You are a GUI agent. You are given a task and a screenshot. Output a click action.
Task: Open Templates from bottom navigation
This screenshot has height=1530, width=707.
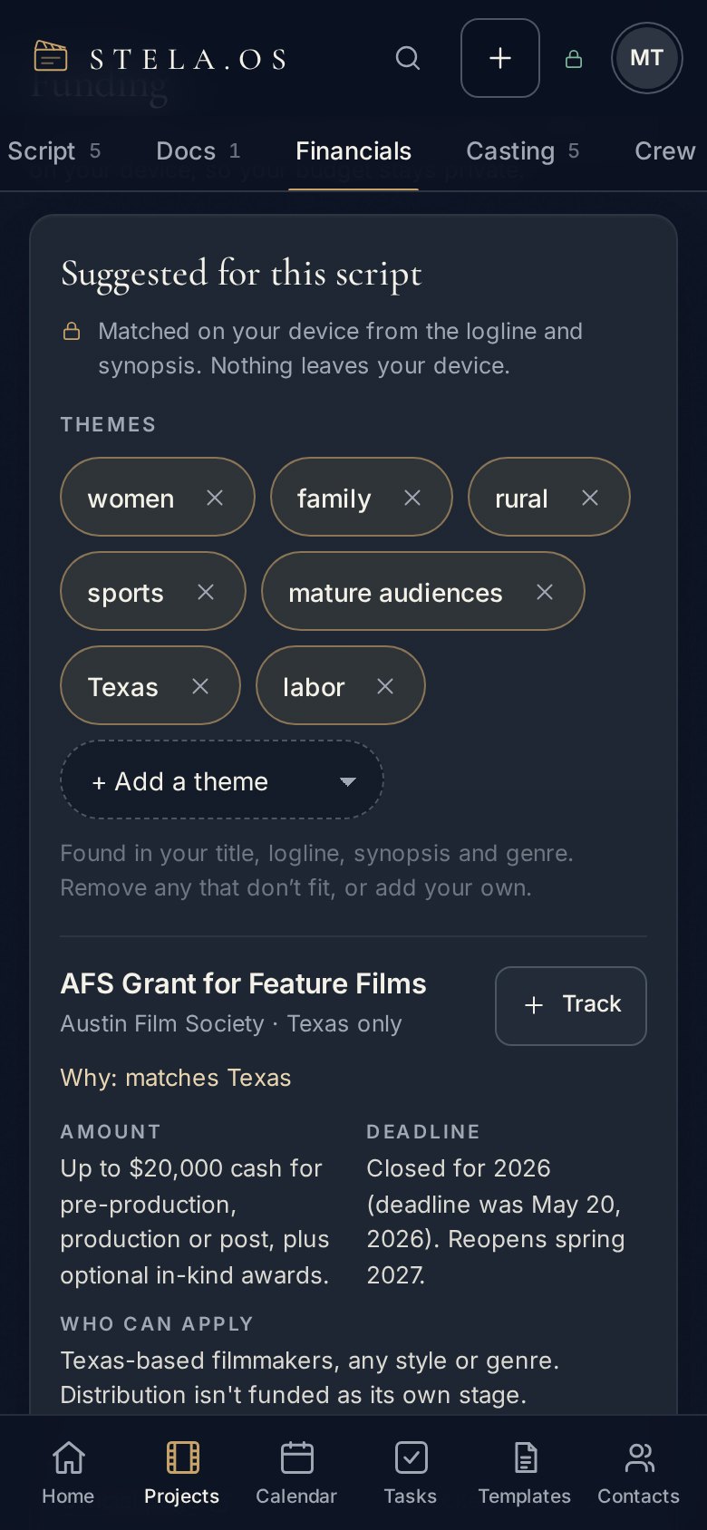point(525,1473)
